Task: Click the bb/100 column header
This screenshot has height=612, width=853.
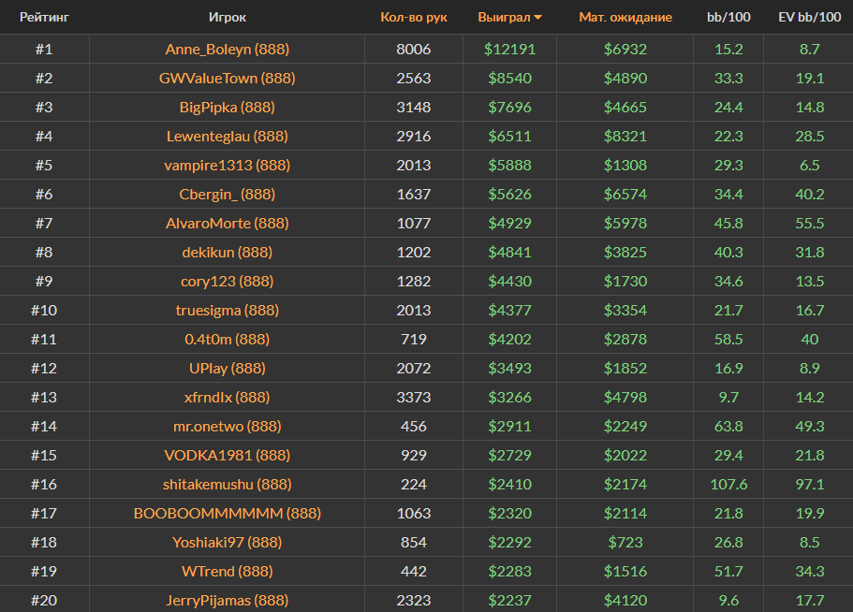Action: coord(728,17)
